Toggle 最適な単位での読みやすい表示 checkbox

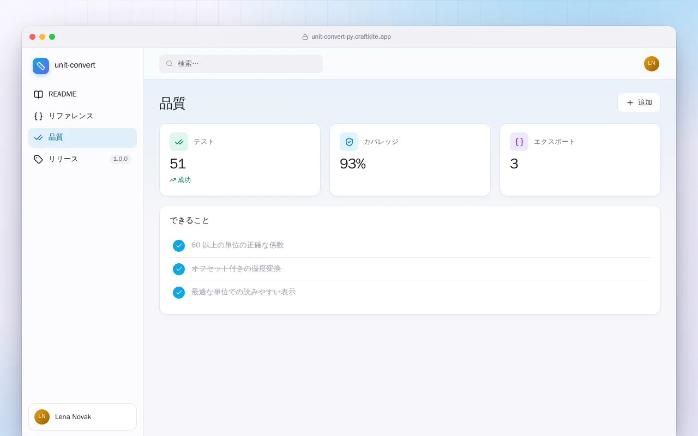179,293
